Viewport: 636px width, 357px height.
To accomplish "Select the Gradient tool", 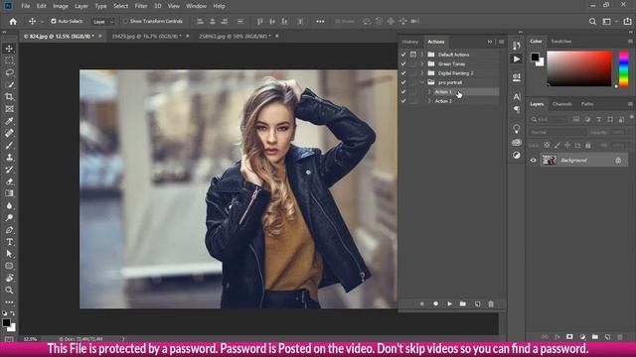I will (x=9, y=193).
